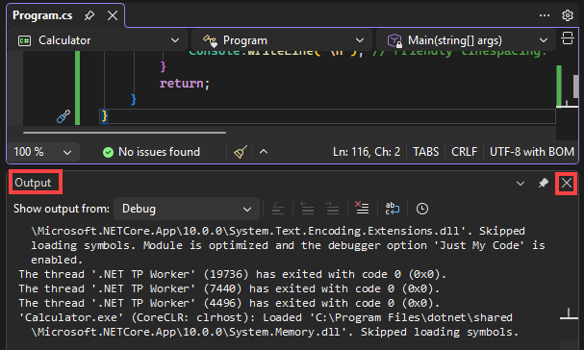Click the thread 7440 exited output line
The height and width of the screenshot is (350, 584).
click(x=229, y=288)
